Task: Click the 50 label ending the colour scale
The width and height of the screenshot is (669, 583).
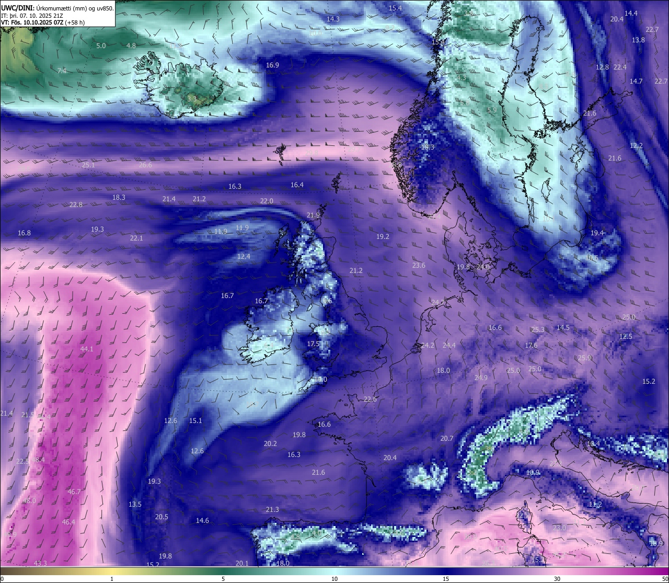Action: (x=665, y=579)
